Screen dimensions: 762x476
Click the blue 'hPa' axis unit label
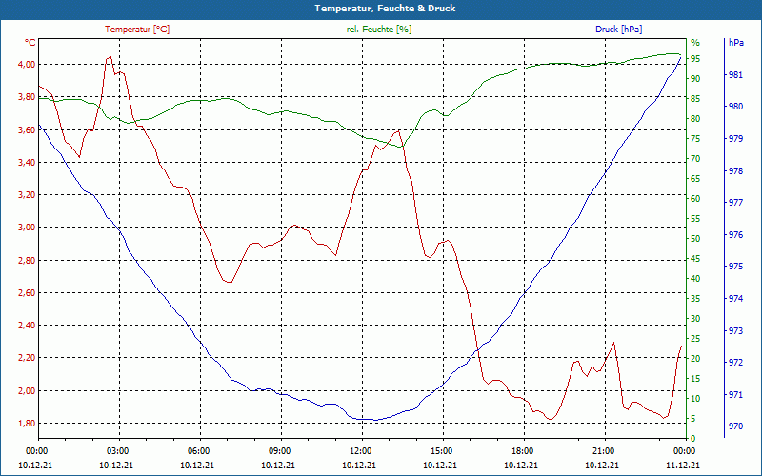735,42
